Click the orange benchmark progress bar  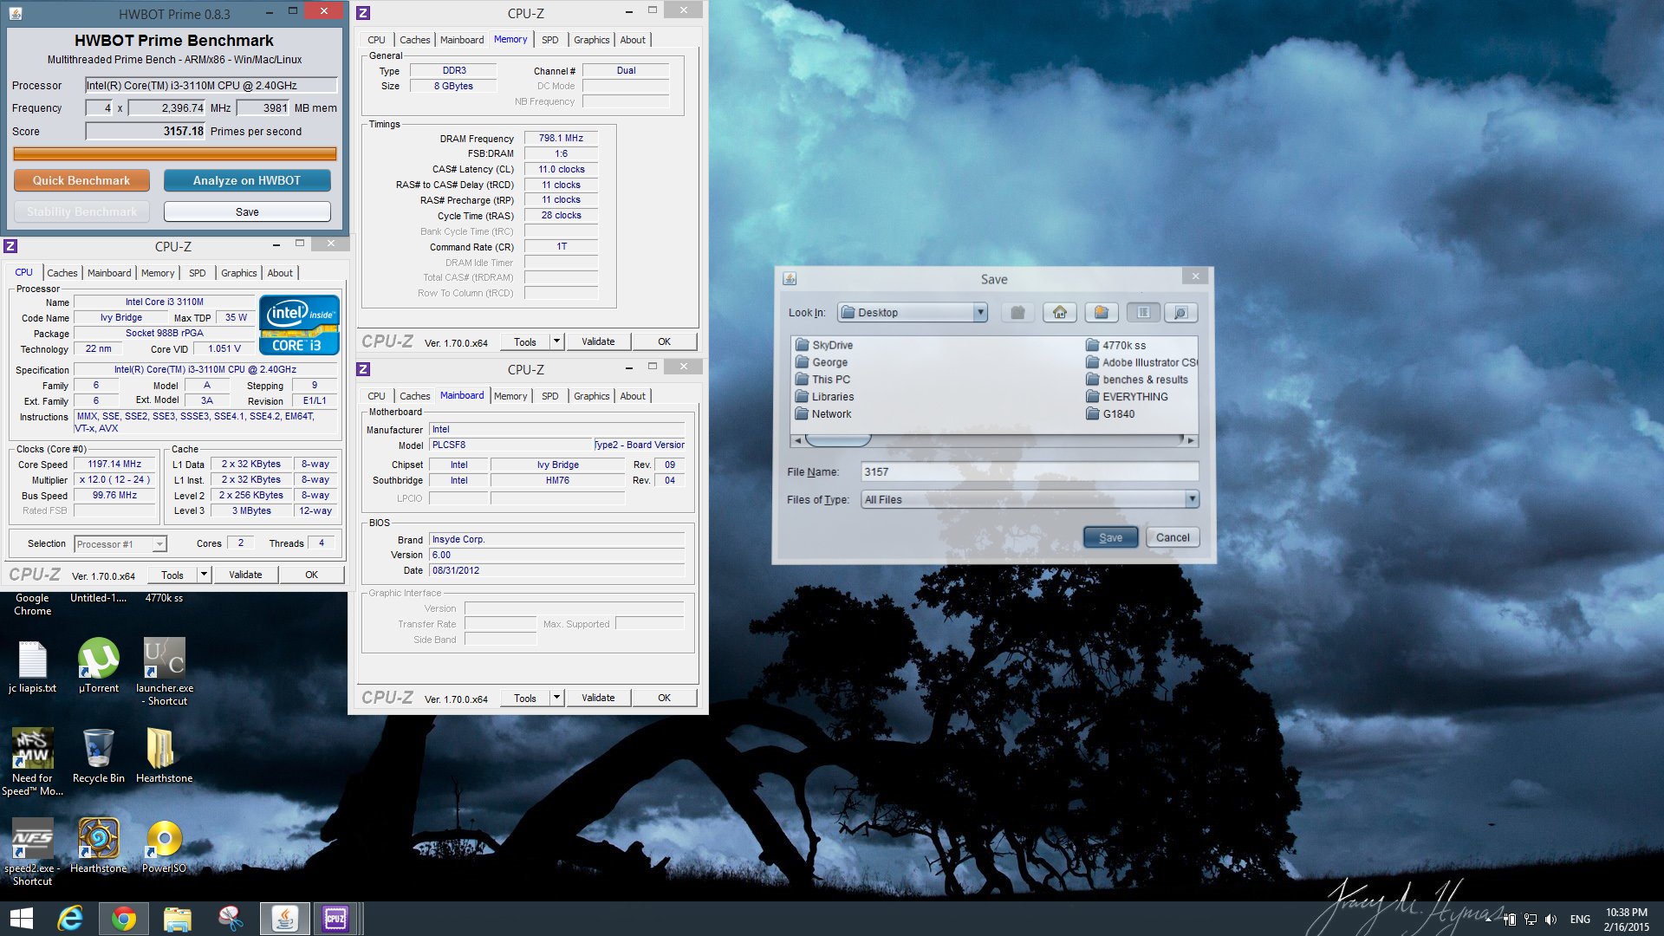coord(175,153)
